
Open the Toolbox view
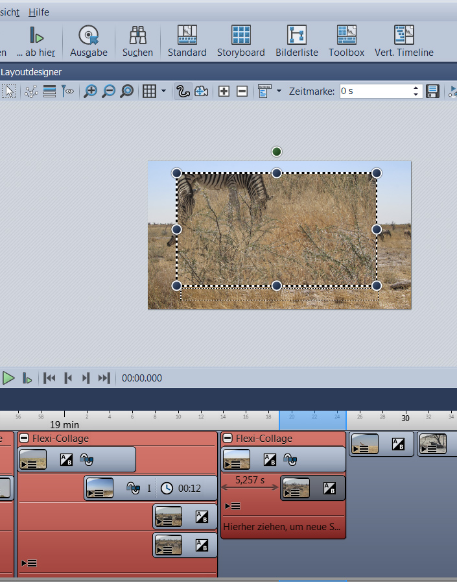coord(346,40)
